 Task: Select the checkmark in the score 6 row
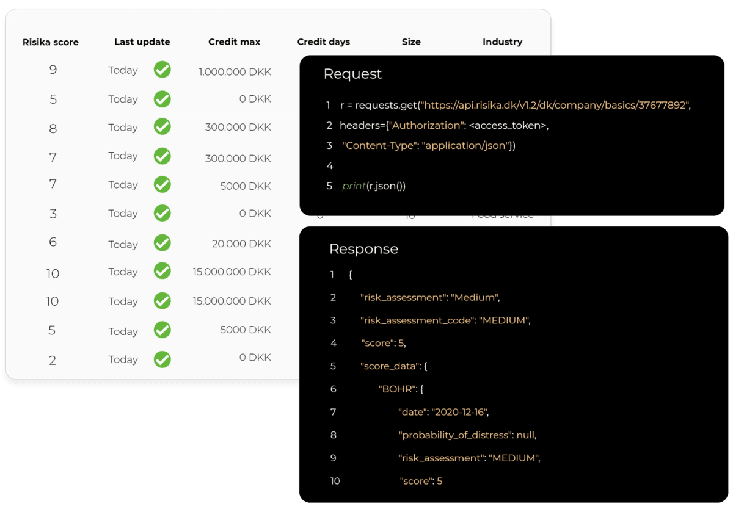(x=162, y=244)
